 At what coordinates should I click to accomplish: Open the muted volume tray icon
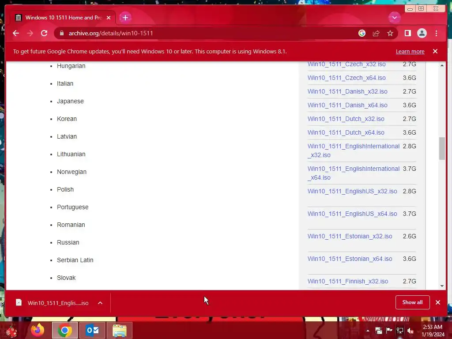click(410, 331)
